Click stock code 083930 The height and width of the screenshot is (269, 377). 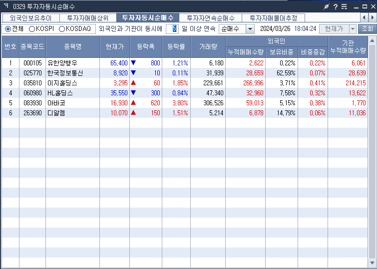pos(32,103)
